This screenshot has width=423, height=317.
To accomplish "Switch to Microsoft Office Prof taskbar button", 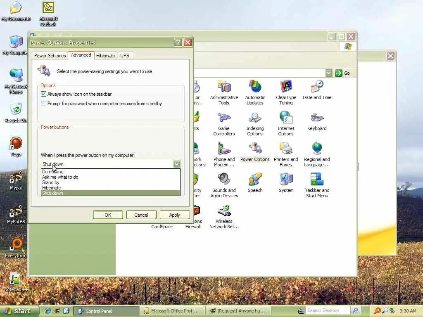I will click(x=172, y=311).
